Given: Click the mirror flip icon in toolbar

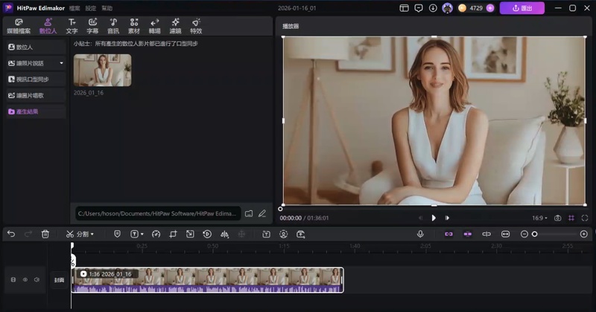Looking at the screenshot, I should pyautogui.click(x=224, y=234).
